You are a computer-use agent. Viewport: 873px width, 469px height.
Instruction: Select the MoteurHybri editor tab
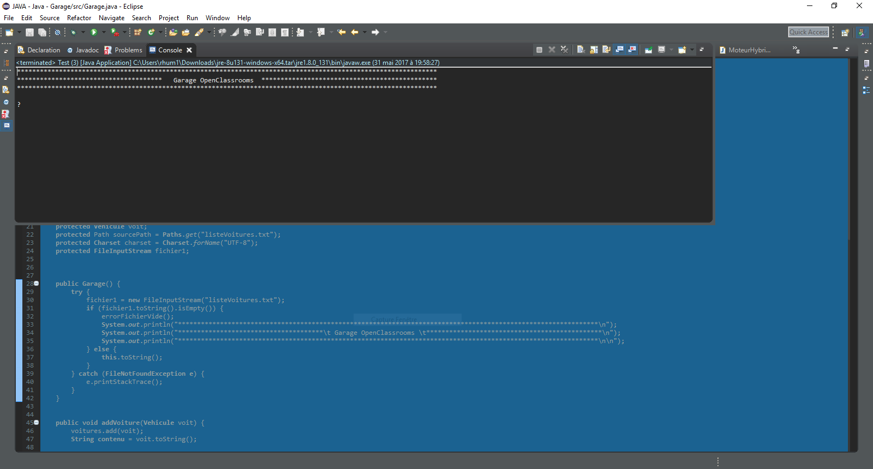coord(749,50)
